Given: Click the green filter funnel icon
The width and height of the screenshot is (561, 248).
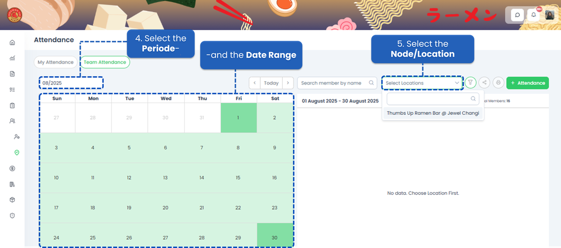Looking at the screenshot, I should 470,83.
